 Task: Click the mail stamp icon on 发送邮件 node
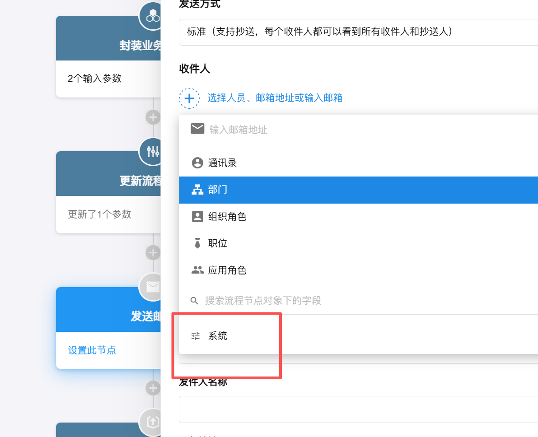click(153, 287)
